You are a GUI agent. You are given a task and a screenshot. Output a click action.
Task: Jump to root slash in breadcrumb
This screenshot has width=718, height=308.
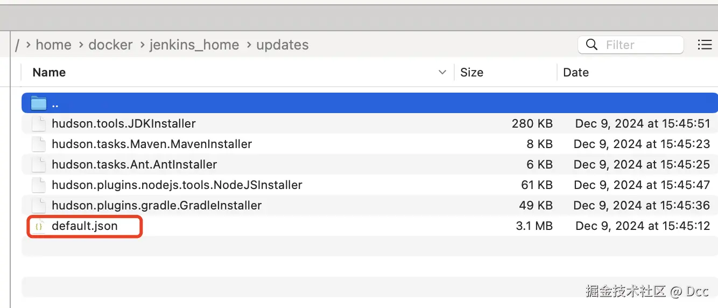pos(17,45)
